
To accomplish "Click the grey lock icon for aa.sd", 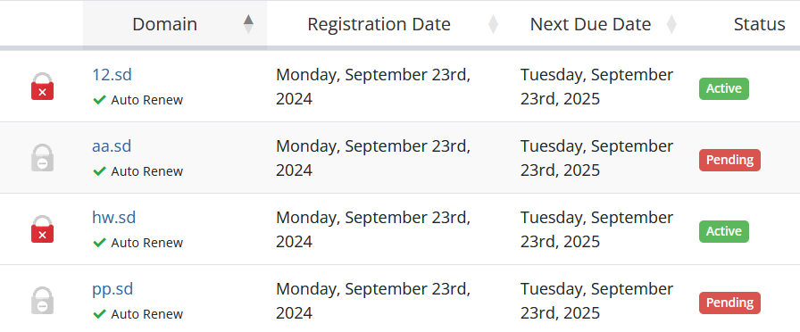I will tap(42, 158).
